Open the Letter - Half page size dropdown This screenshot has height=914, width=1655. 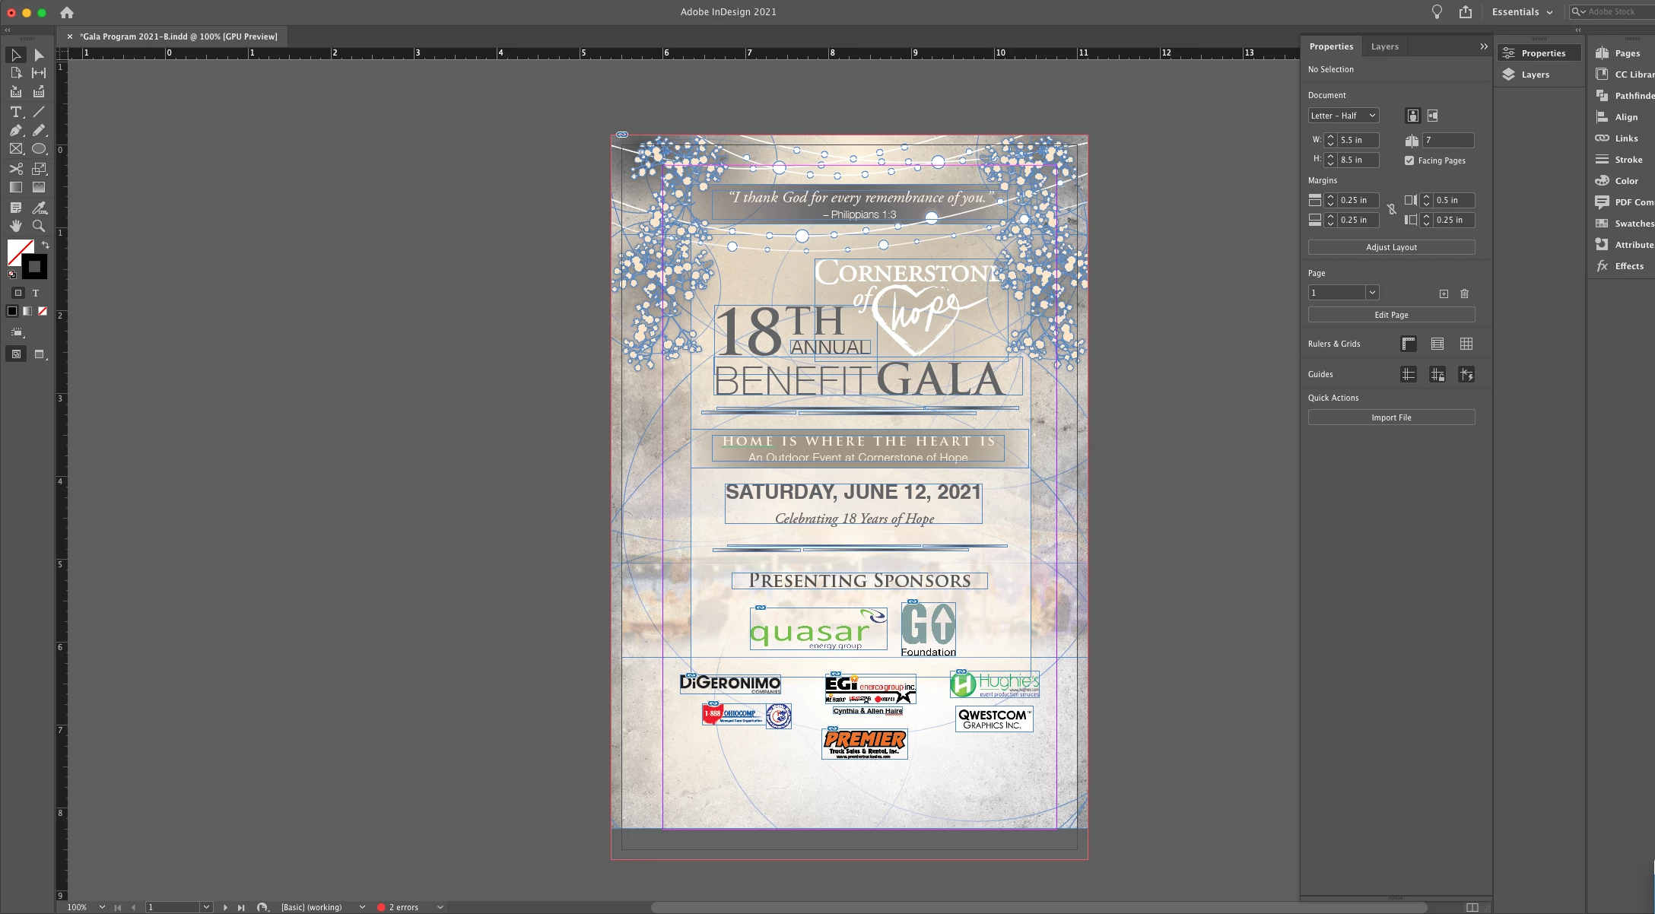point(1343,116)
